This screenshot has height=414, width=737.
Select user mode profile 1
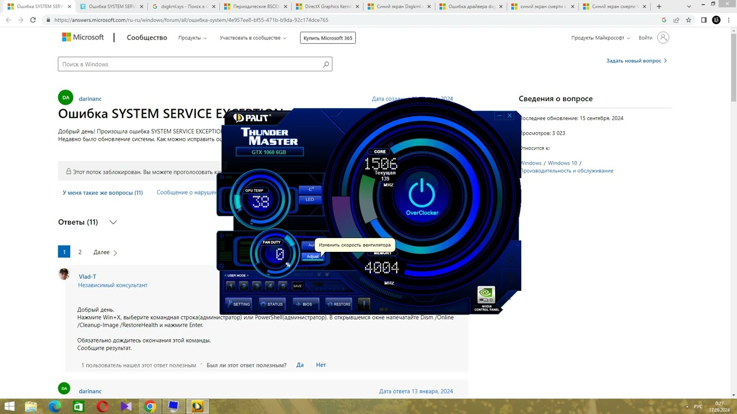click(x=231, y=285)
